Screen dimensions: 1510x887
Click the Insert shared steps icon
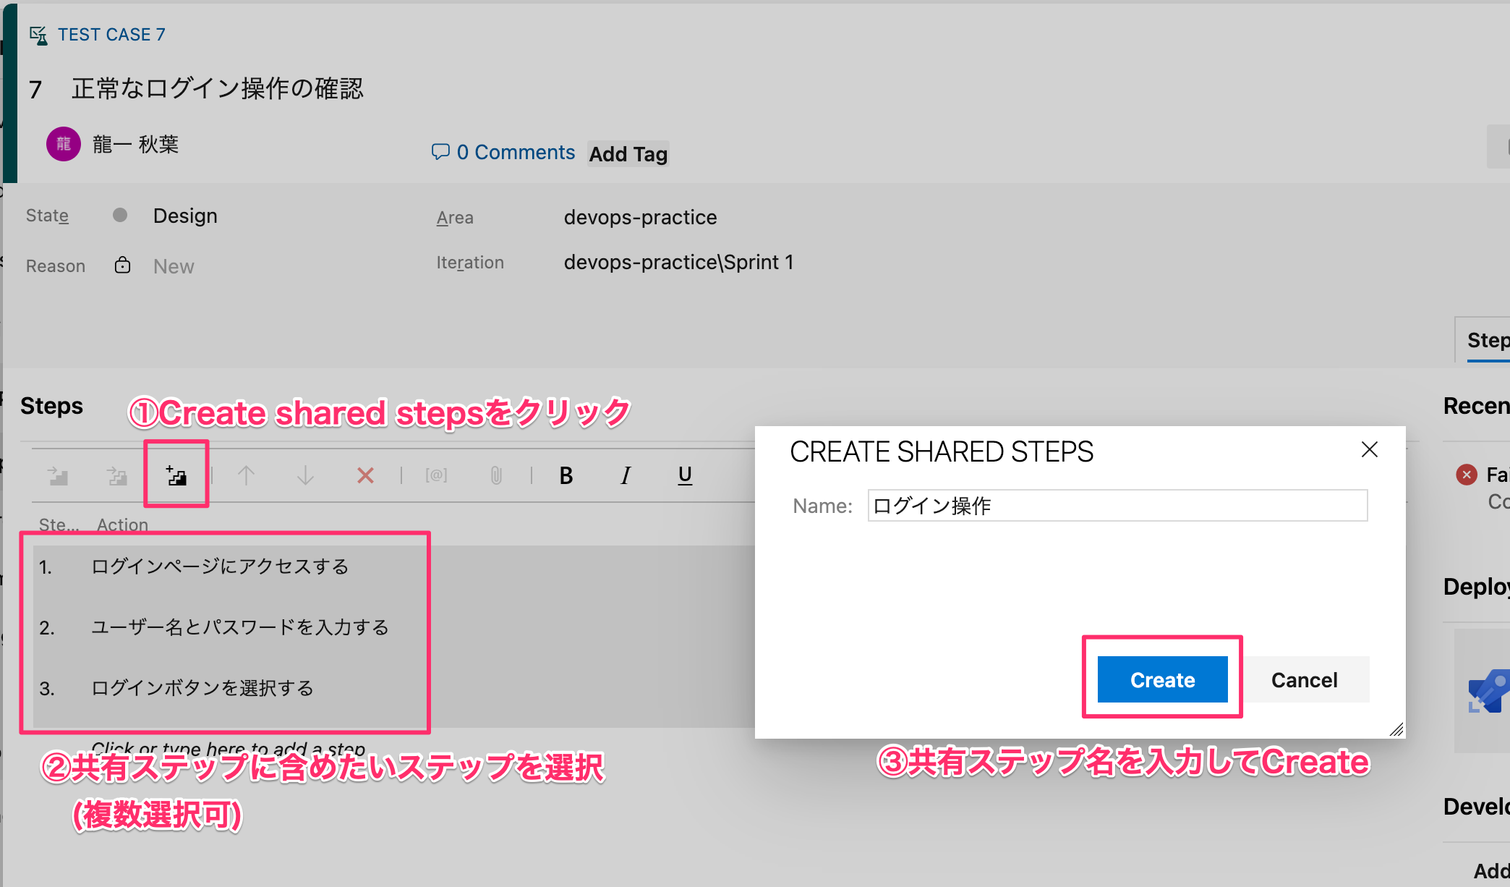117,475
